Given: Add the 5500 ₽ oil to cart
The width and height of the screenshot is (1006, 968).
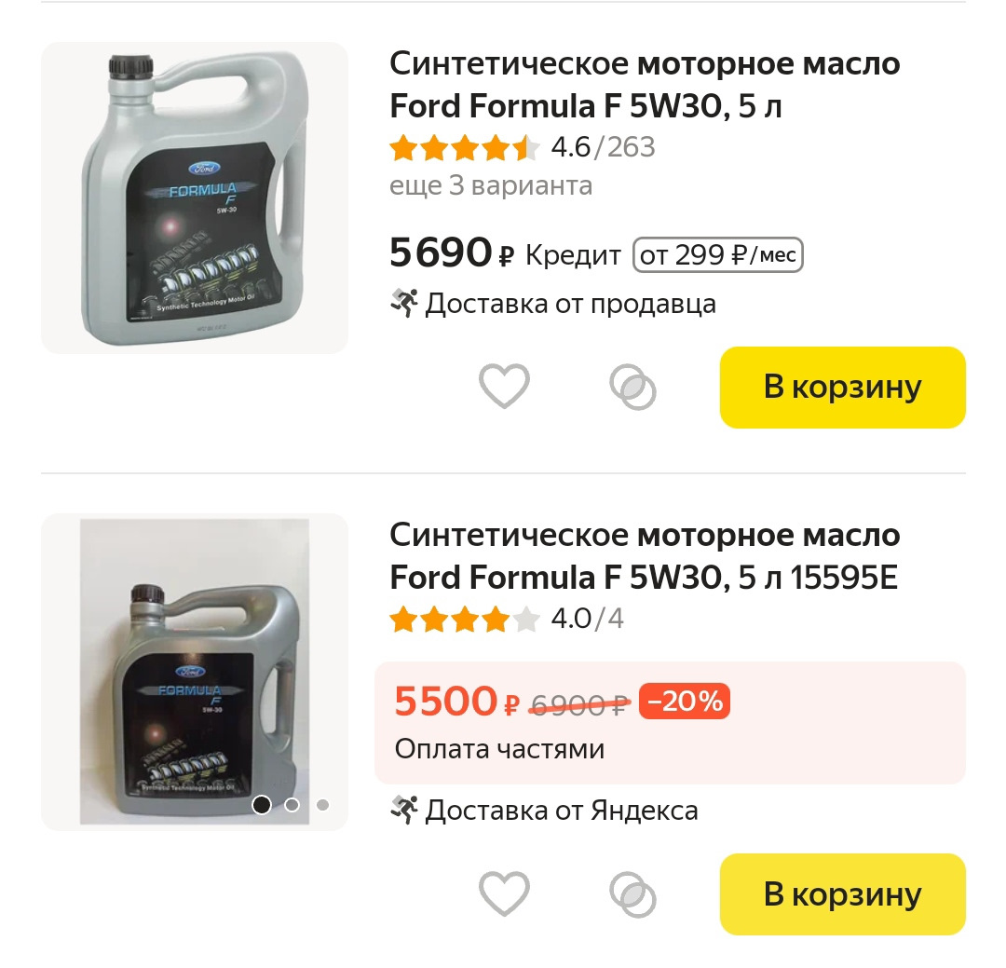Looking at the screenshot, I should (842, 894).
